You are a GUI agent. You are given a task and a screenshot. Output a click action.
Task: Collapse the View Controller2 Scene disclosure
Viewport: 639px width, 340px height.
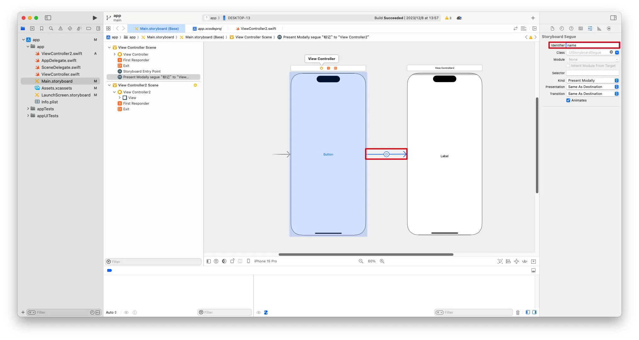(x=109, y=85)
